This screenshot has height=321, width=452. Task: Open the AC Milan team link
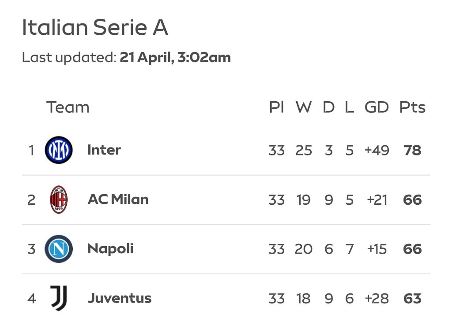(x=118, y=199)
